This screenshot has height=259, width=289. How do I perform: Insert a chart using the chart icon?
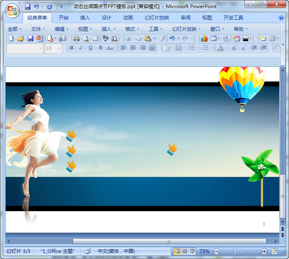204,39
